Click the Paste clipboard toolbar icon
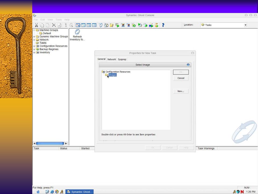Image resolution: width=258 pixels, height=194 pixels. coord(48,25)
